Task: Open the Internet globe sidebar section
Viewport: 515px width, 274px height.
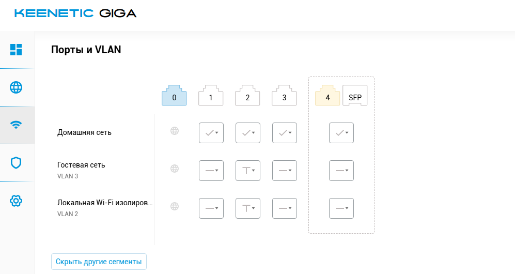Action: pyautogui.click(x=16, y=87)
